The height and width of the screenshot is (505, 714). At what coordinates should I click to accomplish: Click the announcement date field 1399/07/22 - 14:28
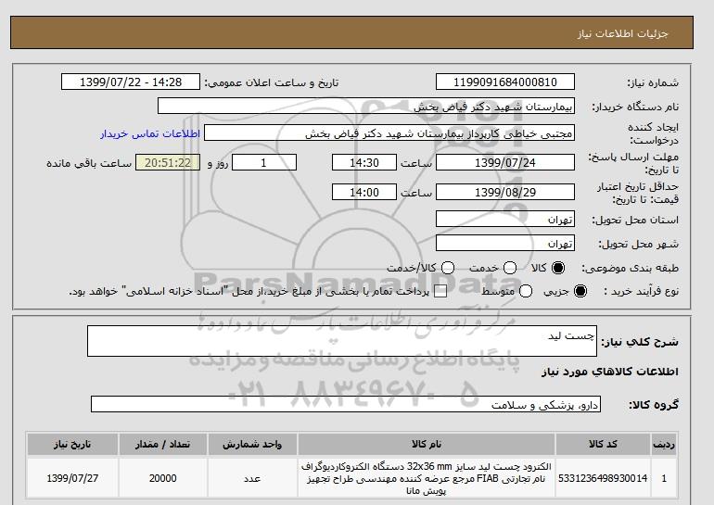[131, 82]
